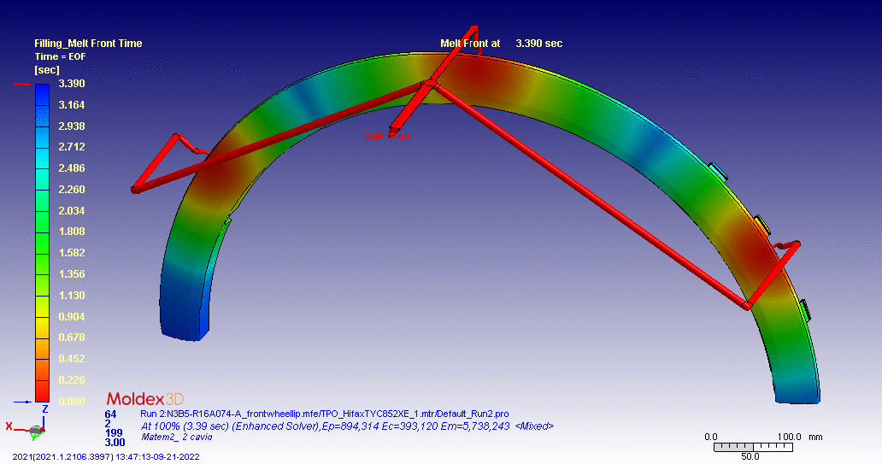Click the color legend gradient bar

click(42, 242)
